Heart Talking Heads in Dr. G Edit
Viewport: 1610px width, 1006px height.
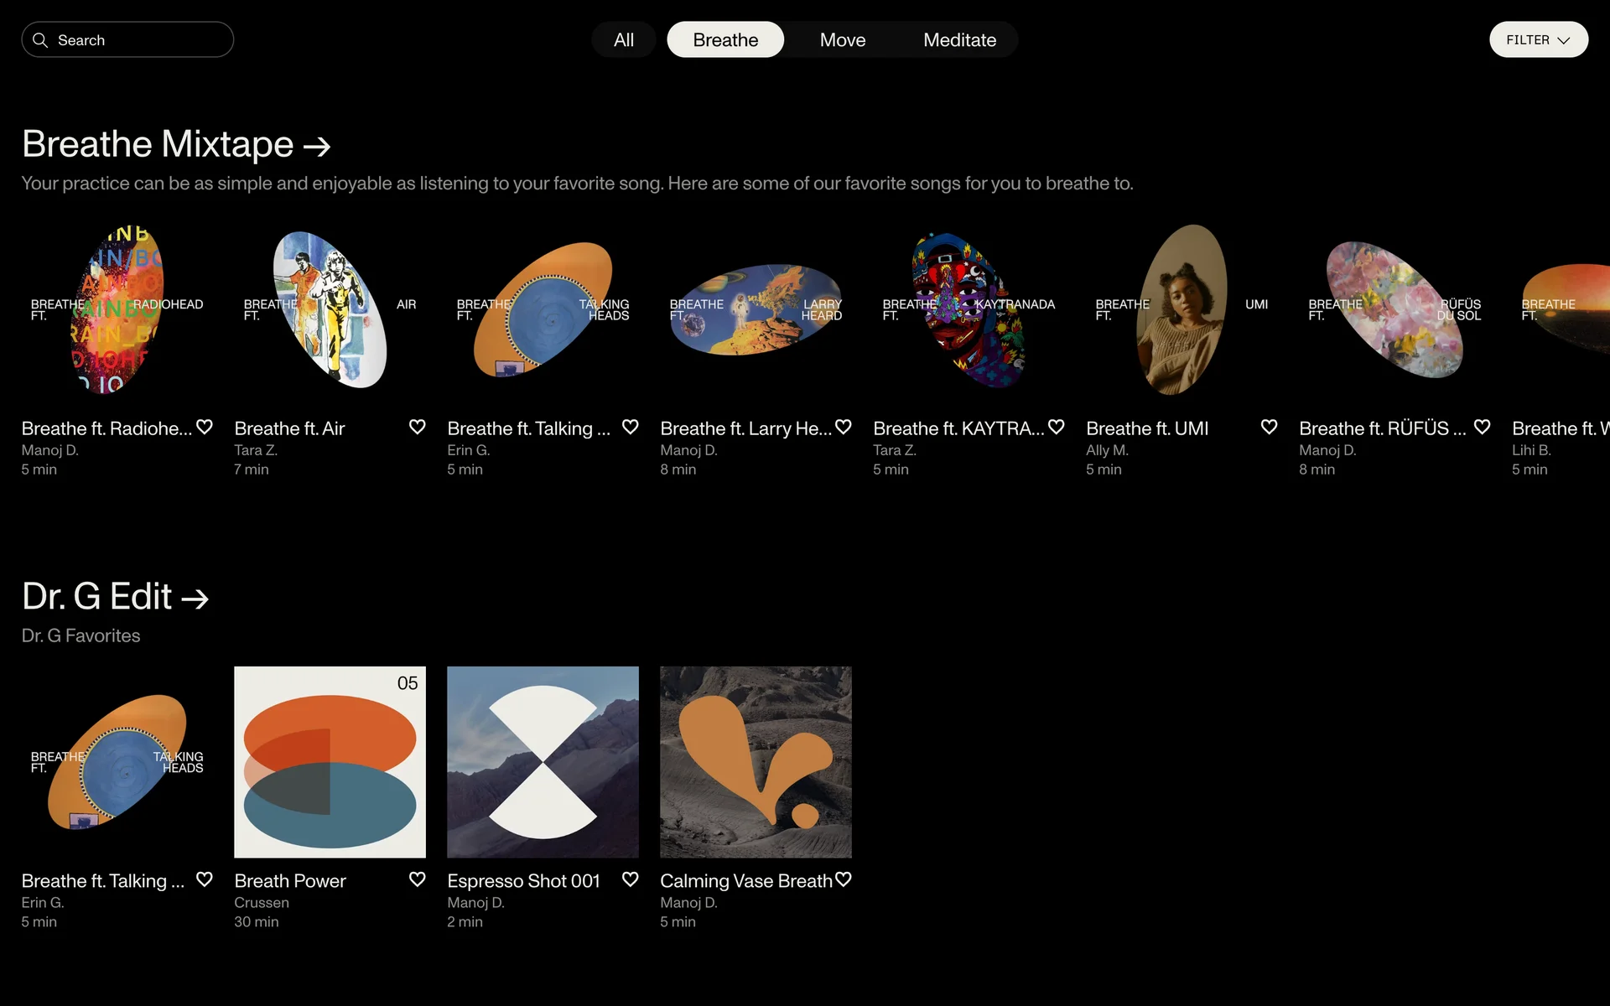(205, 879)
